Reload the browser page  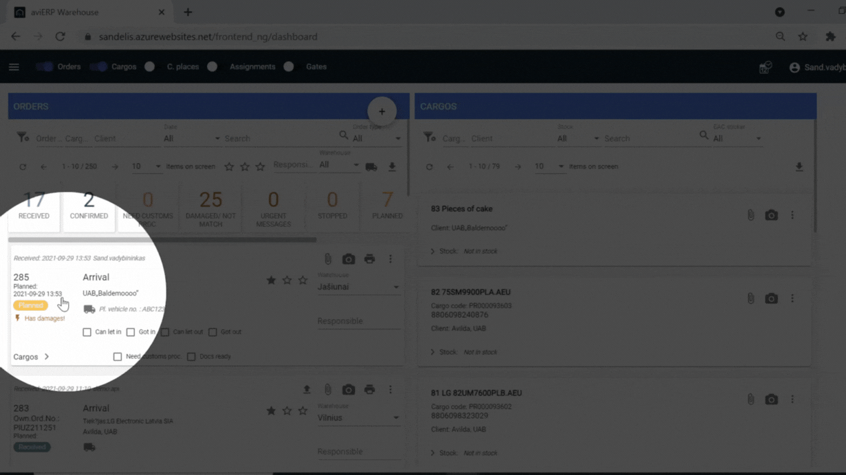60,36
